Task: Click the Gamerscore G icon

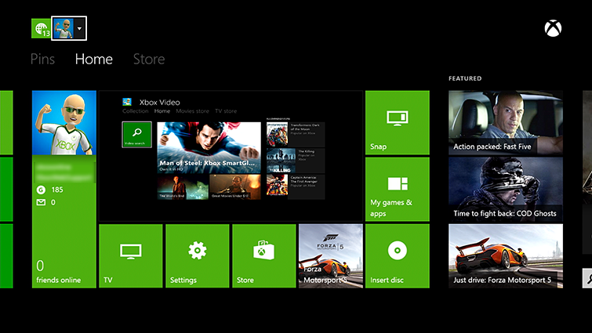Action: coord(41,190)
